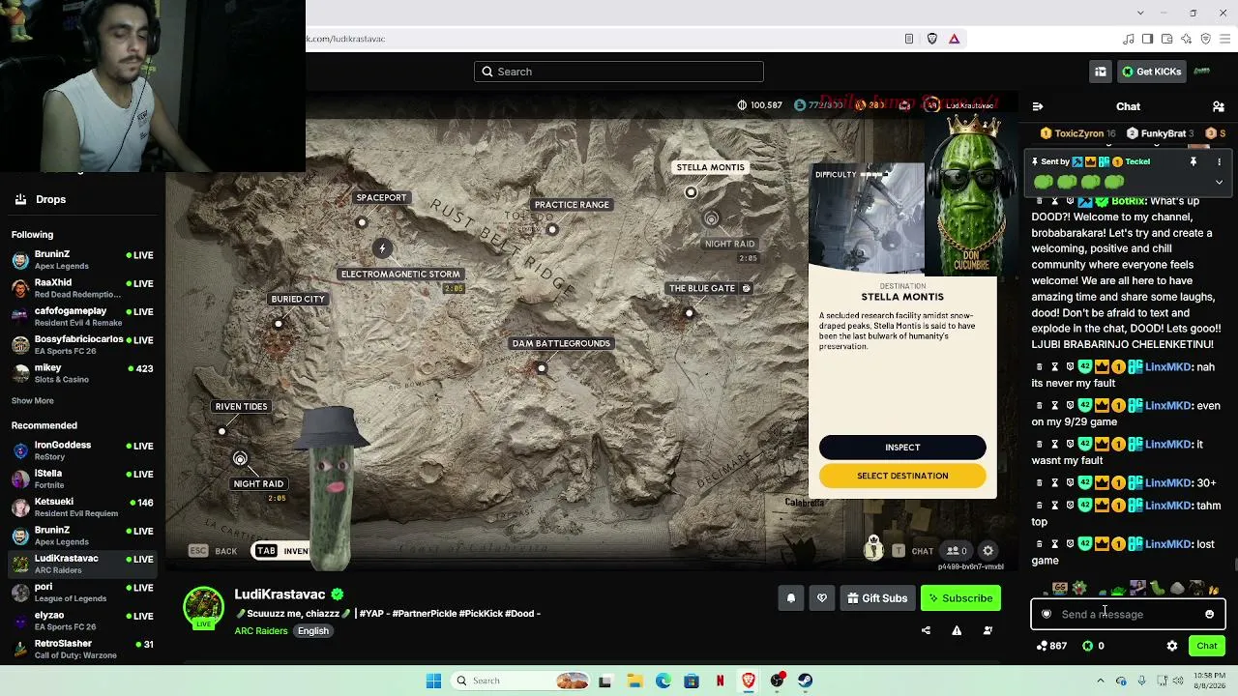Select the Dam Battlegrounds map marker
This screenshot has height=696, width=1238.
(542, 367)
